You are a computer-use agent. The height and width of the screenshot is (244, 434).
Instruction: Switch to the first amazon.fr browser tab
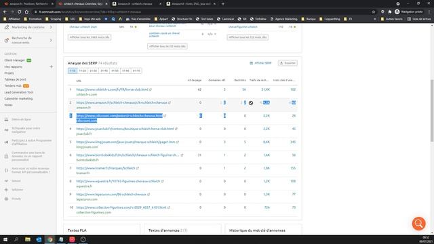click(28, 4)
